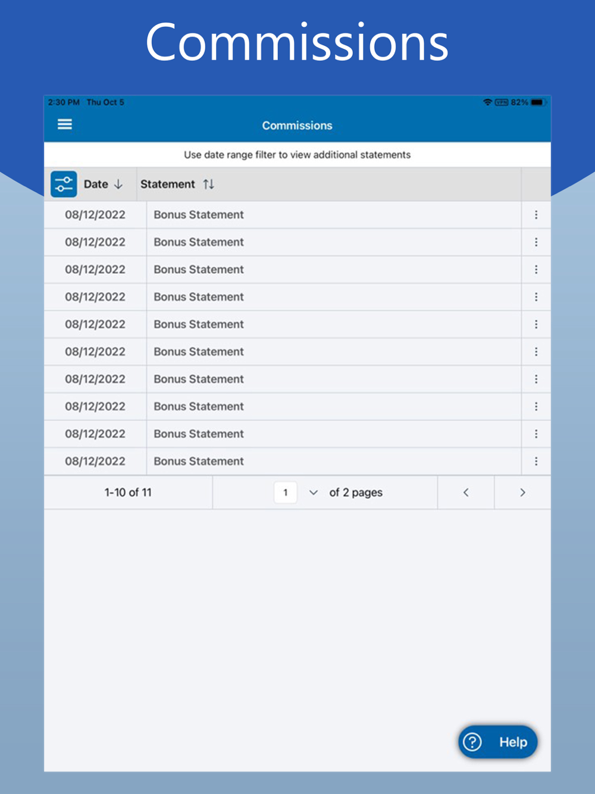Click the 'of 2 pages' label
This screenshot has width=595, height=794.
(356, 492)
